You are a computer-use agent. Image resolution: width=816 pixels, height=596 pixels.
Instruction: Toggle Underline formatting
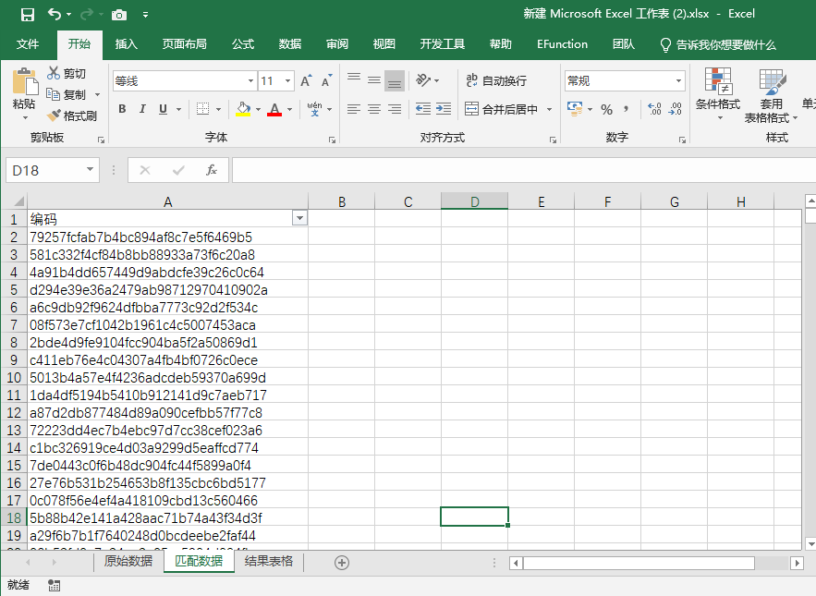point(163,109)
